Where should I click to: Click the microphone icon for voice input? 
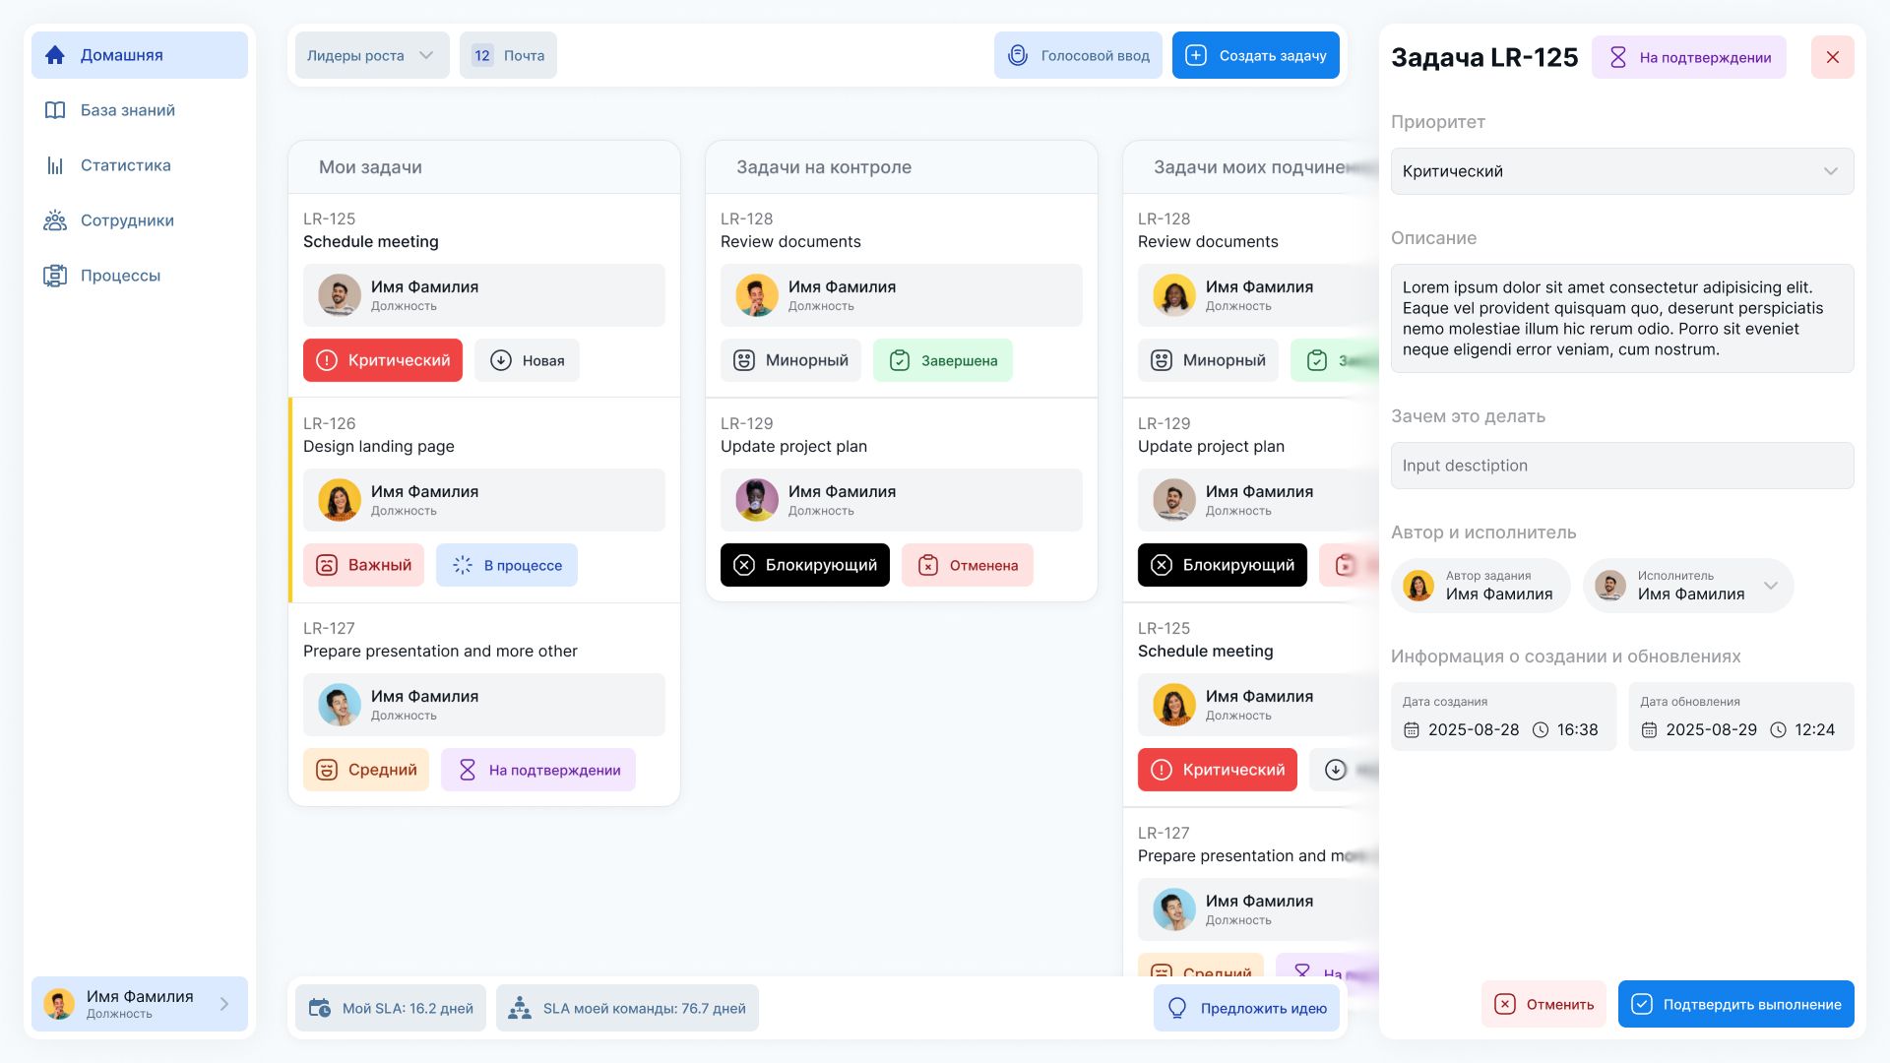(1018, 55)
